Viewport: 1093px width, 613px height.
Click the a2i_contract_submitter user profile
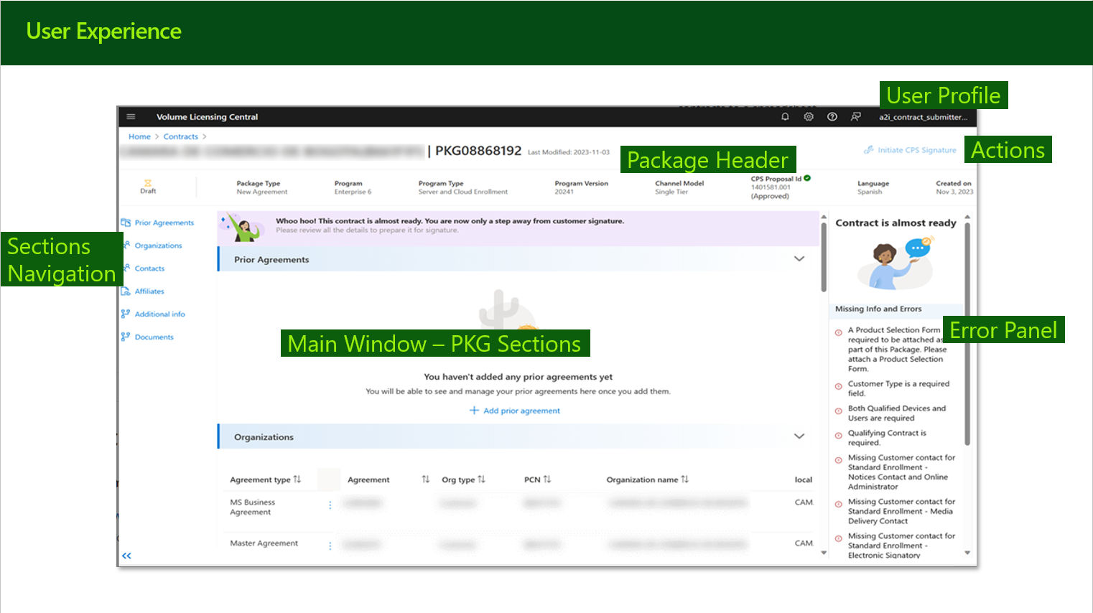click(x=923, y=116)
